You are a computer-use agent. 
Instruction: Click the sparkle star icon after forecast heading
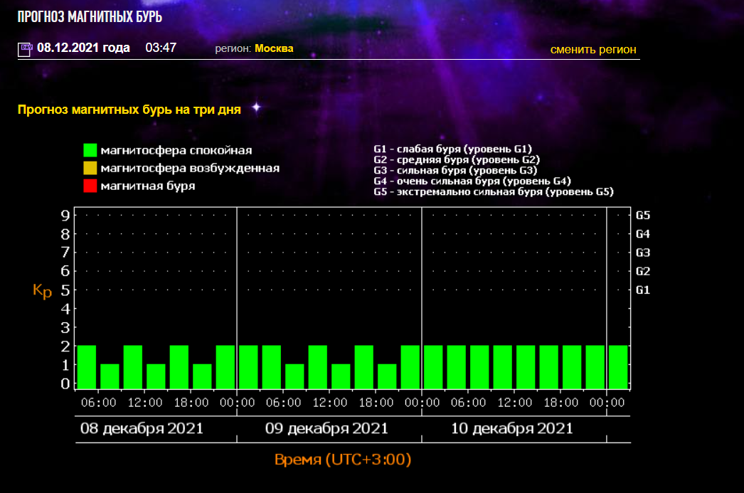[x=256, y=107]
